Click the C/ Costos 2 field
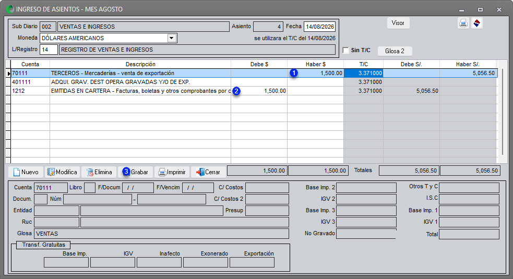 (267, 199)
